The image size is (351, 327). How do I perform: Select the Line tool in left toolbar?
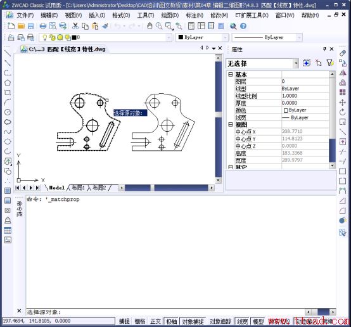pyautogui.click(x=8, y=53)
